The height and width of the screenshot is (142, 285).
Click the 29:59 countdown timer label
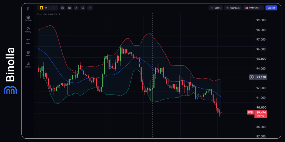[261, 116]
